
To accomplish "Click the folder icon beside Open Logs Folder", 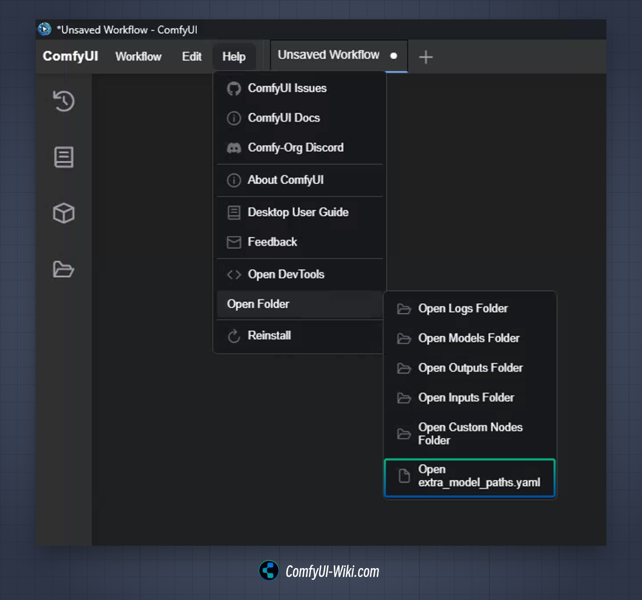I will (404, 309).
